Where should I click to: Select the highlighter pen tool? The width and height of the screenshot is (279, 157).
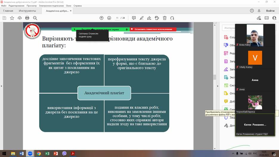click(142, 18)
